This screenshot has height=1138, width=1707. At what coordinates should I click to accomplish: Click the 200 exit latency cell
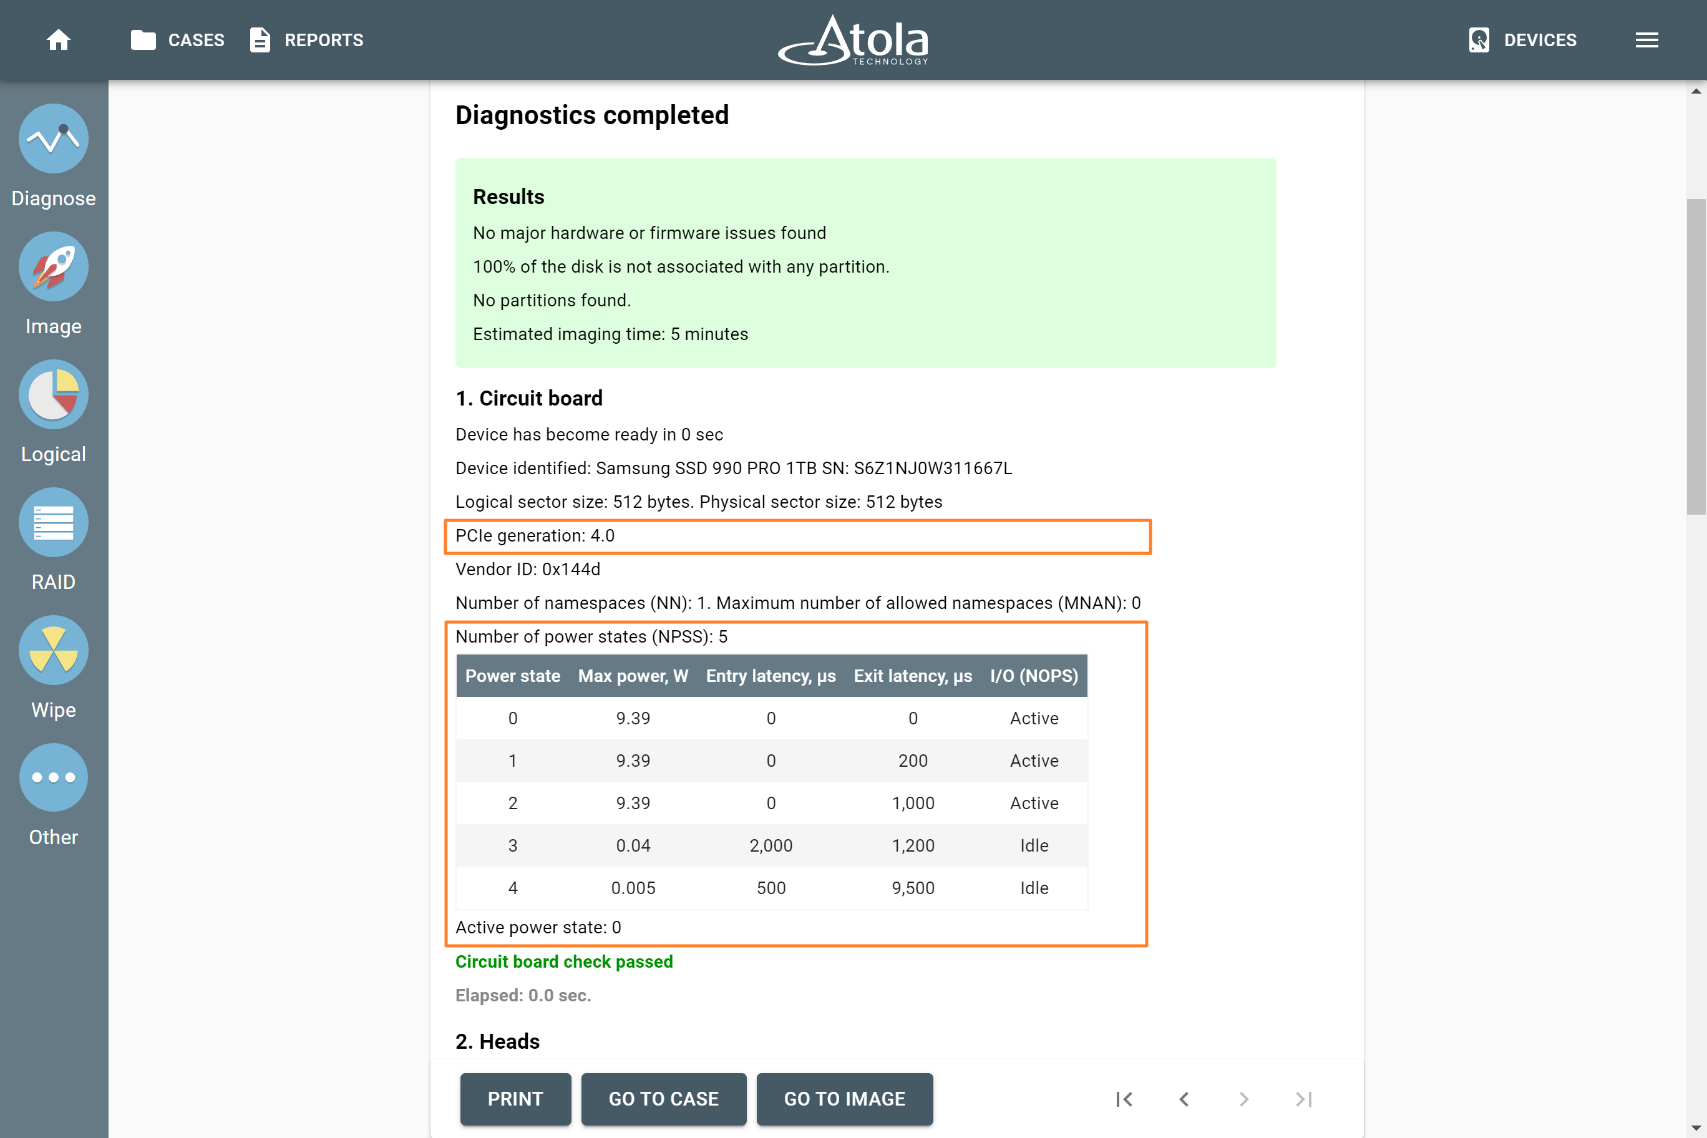[x=913, y=761]
